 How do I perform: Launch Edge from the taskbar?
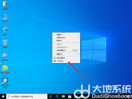pos(57,96)
